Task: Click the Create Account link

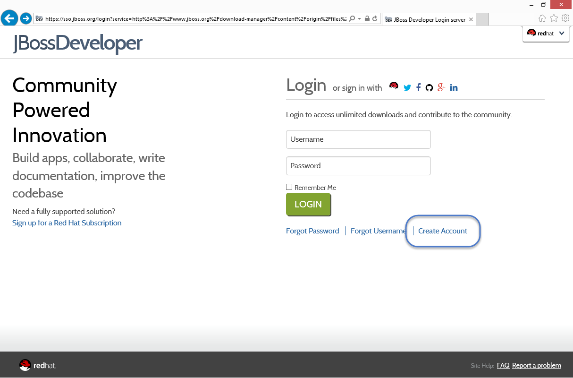Action: pyautogui.click(x=443, y=231)
